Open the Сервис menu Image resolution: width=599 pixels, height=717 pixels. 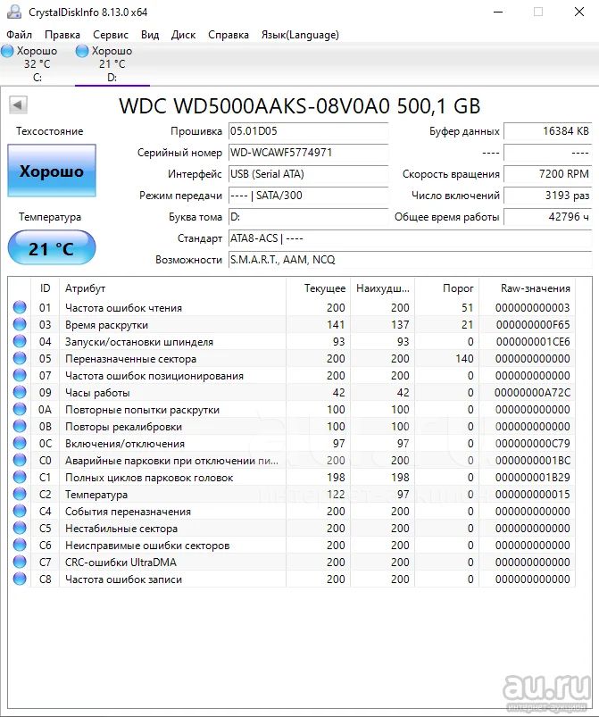[x=110, y=35]
